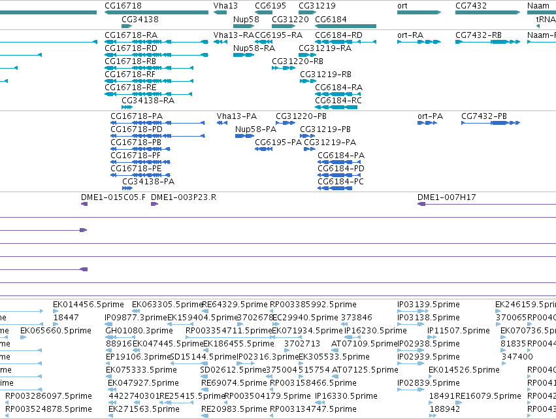Select the Nup58-RA transcript label
The image size is (556, 419).
254,48
